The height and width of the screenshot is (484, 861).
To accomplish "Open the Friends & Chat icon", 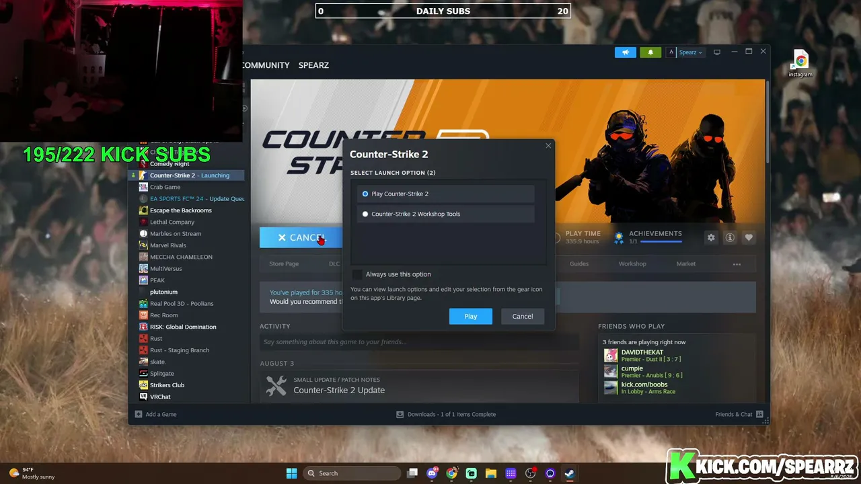I will pyautogui.click(x=759, y=414).
